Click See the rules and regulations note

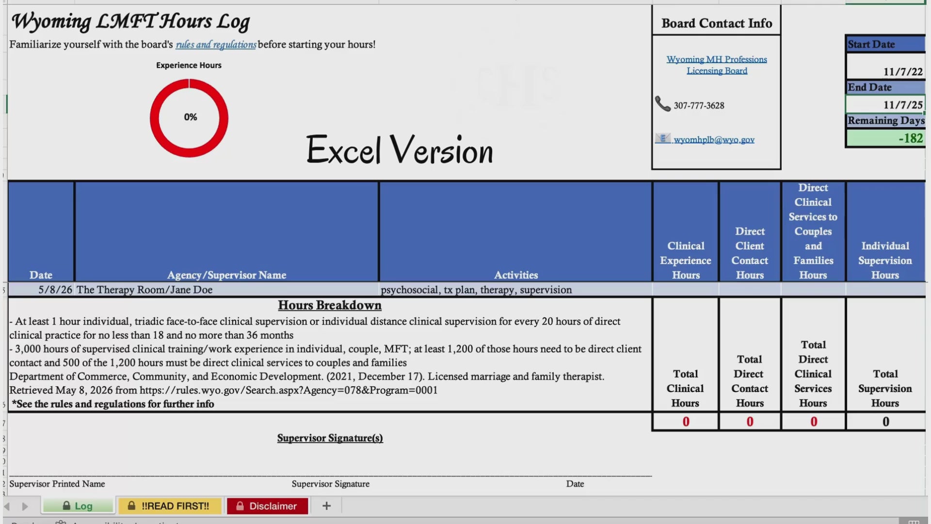tap(113, 404)
